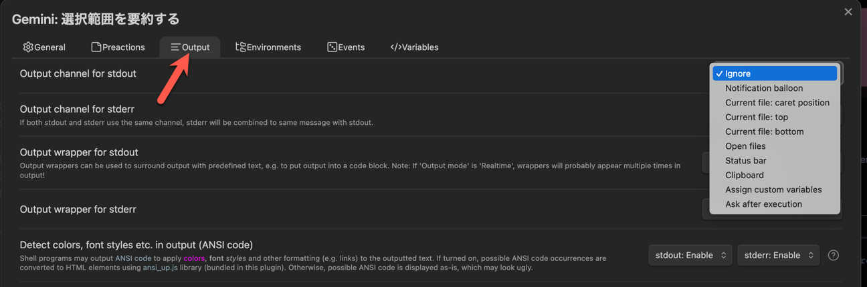The image size is (867, 287).
Task: Pick Assign custom variables option
Action: pyautogui.click(x=773, y=190)
